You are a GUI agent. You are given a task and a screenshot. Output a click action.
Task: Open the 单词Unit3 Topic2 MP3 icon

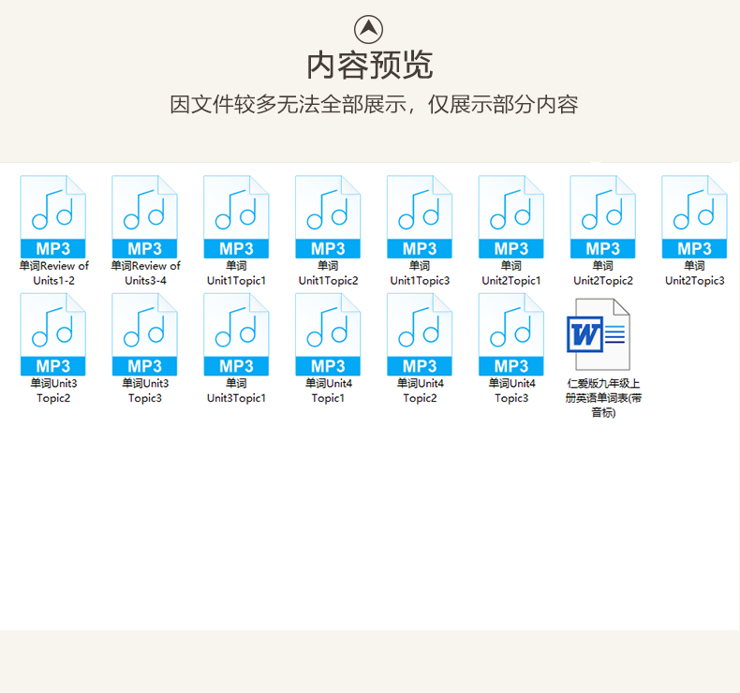click(52, 334)
